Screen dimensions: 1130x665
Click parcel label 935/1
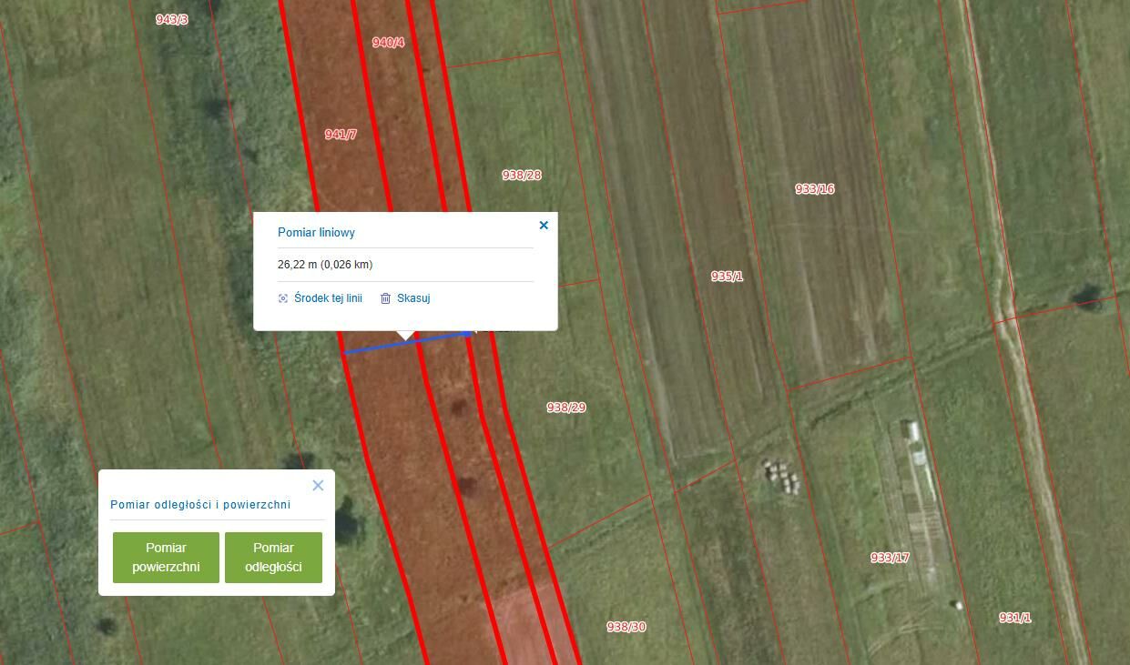point(727,276)
